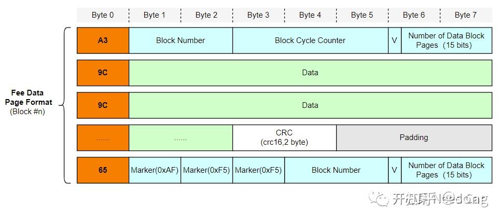Select the orange 65 cell
This screenshot has width=501, height=221.
(x=103, y=170)
